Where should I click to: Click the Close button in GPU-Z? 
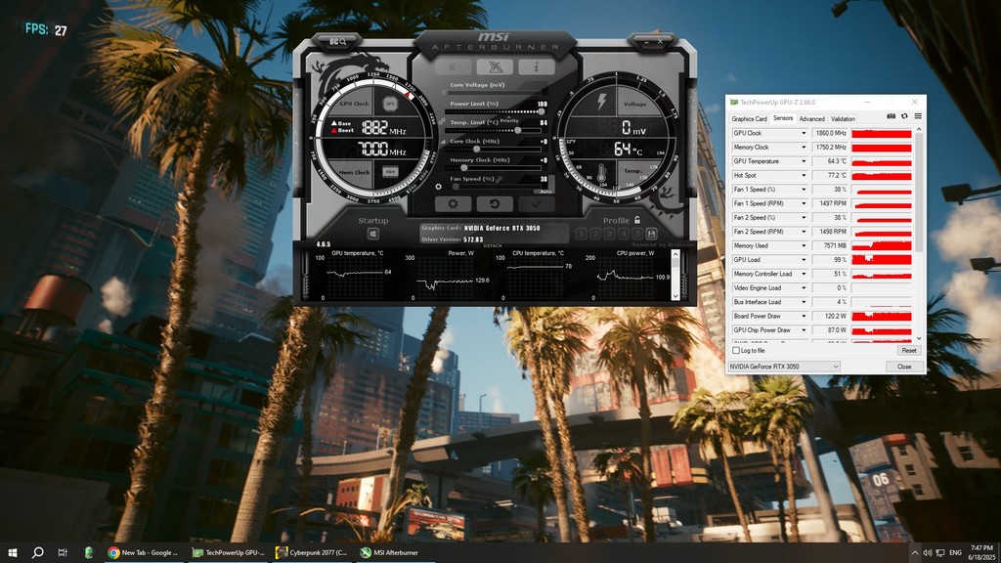pos(904,367)
